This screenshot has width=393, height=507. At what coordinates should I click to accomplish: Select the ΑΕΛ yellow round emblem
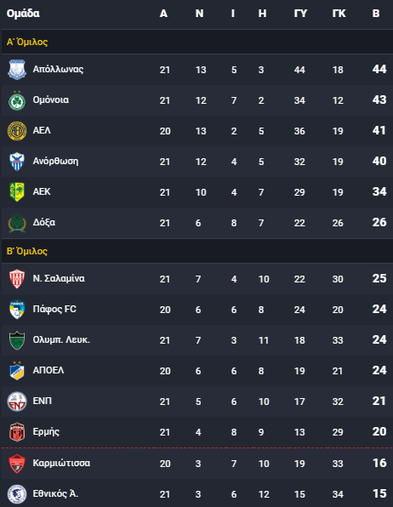[x=17, y=131]
